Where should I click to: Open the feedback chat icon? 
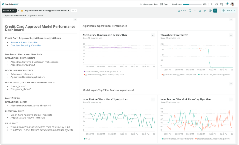coord(222,4)
